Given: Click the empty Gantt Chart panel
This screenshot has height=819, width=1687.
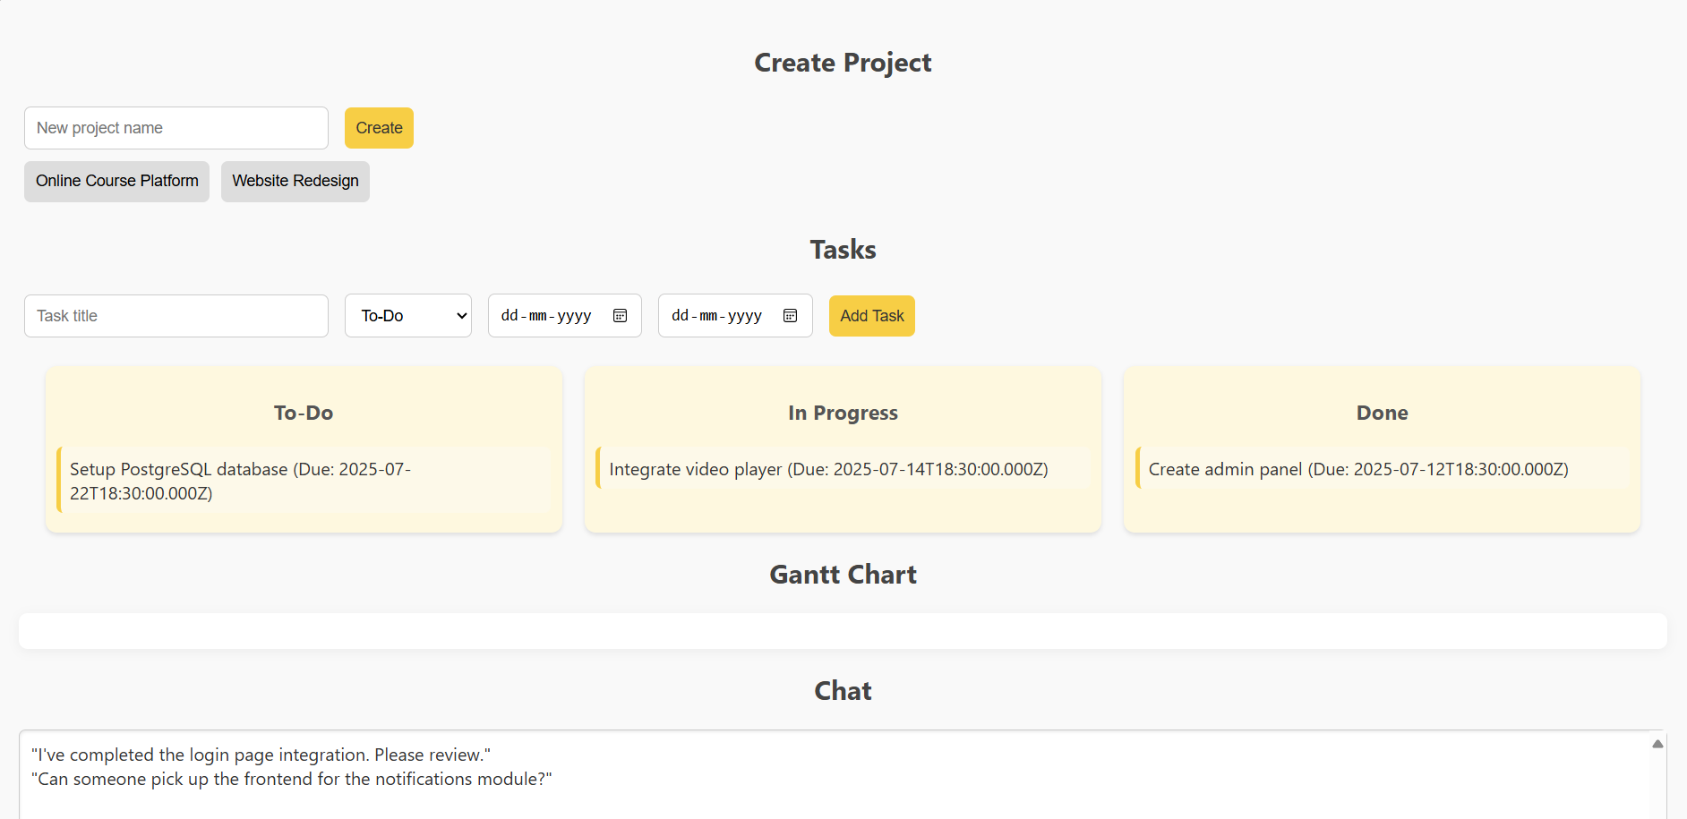Looking at the screenshot, I should coord(843,631).
